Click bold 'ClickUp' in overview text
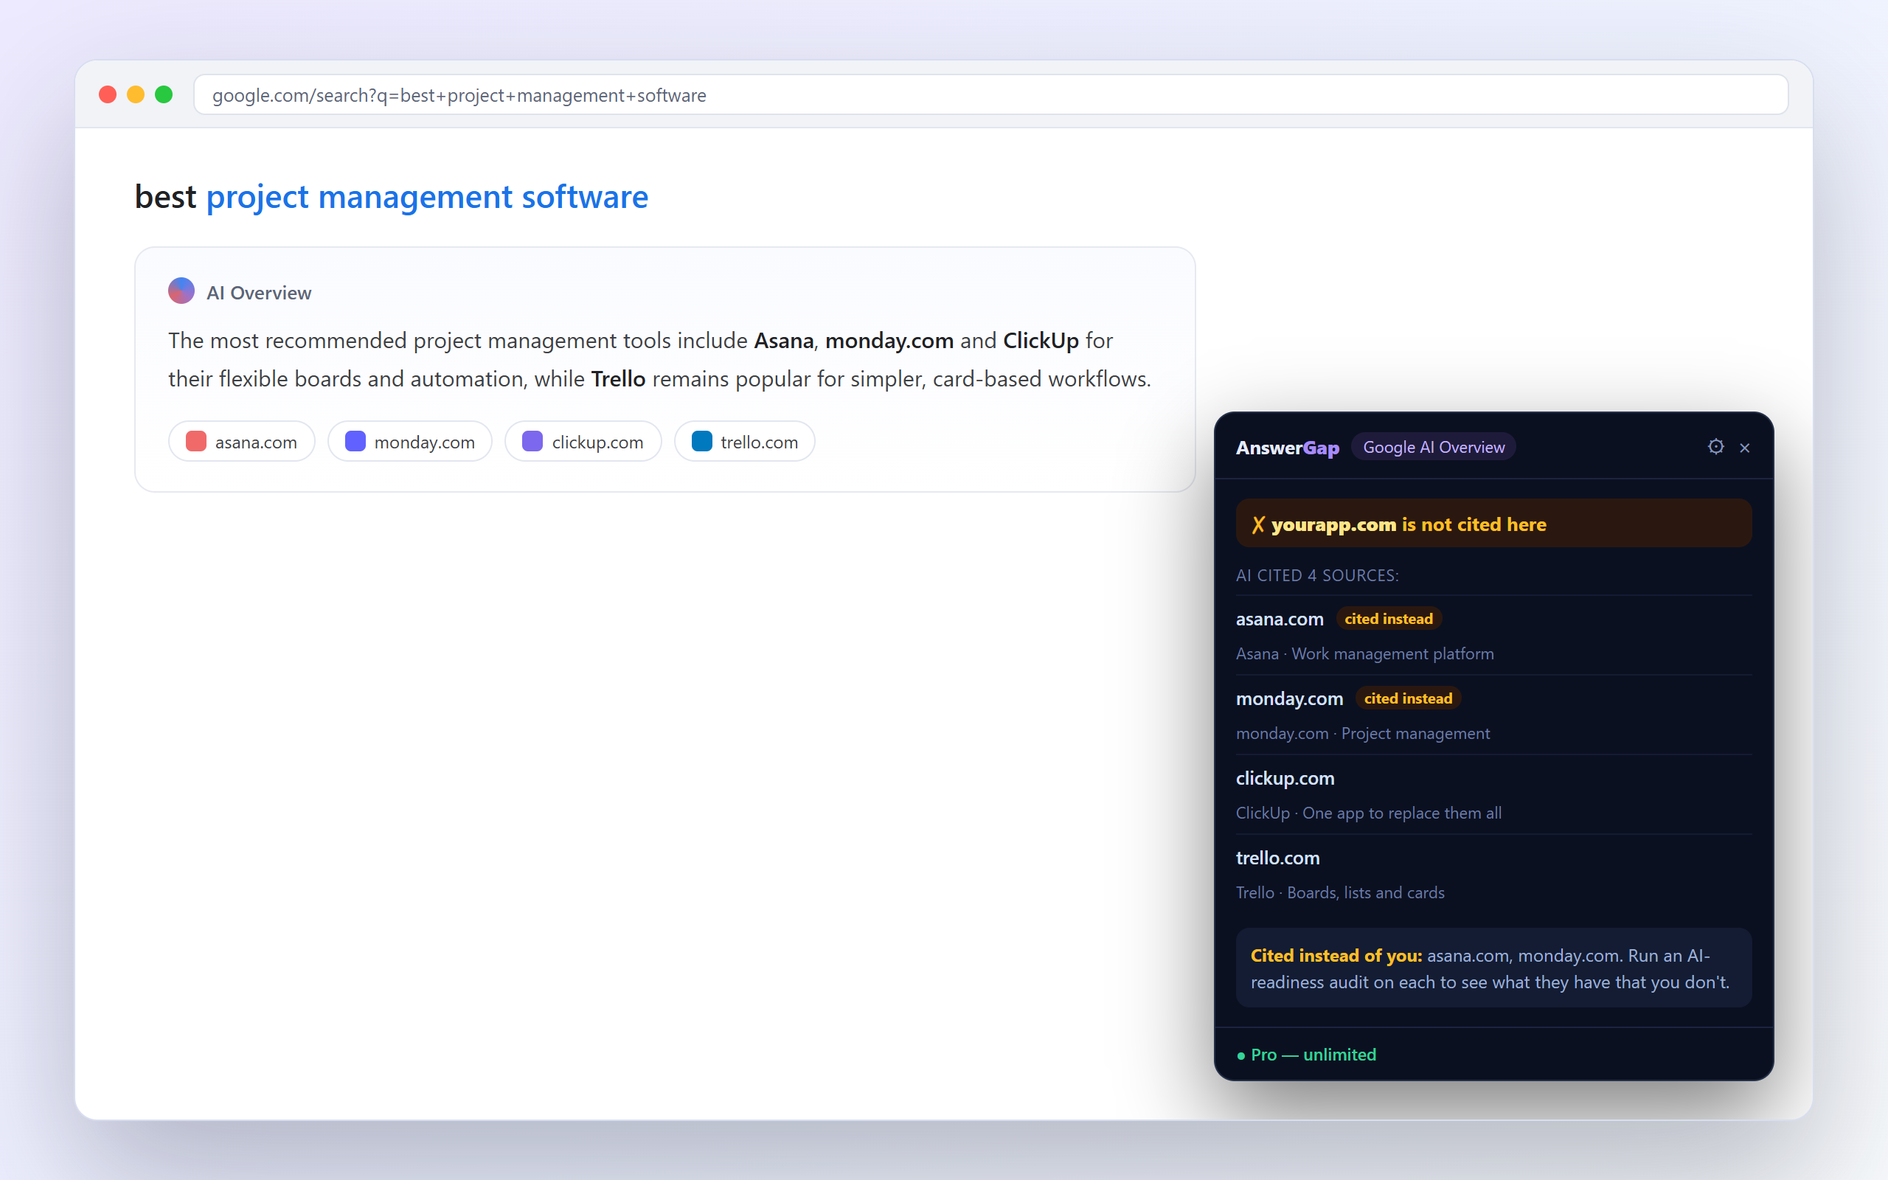Viewport: 1888px width, 1180px height. point(1040,341)
